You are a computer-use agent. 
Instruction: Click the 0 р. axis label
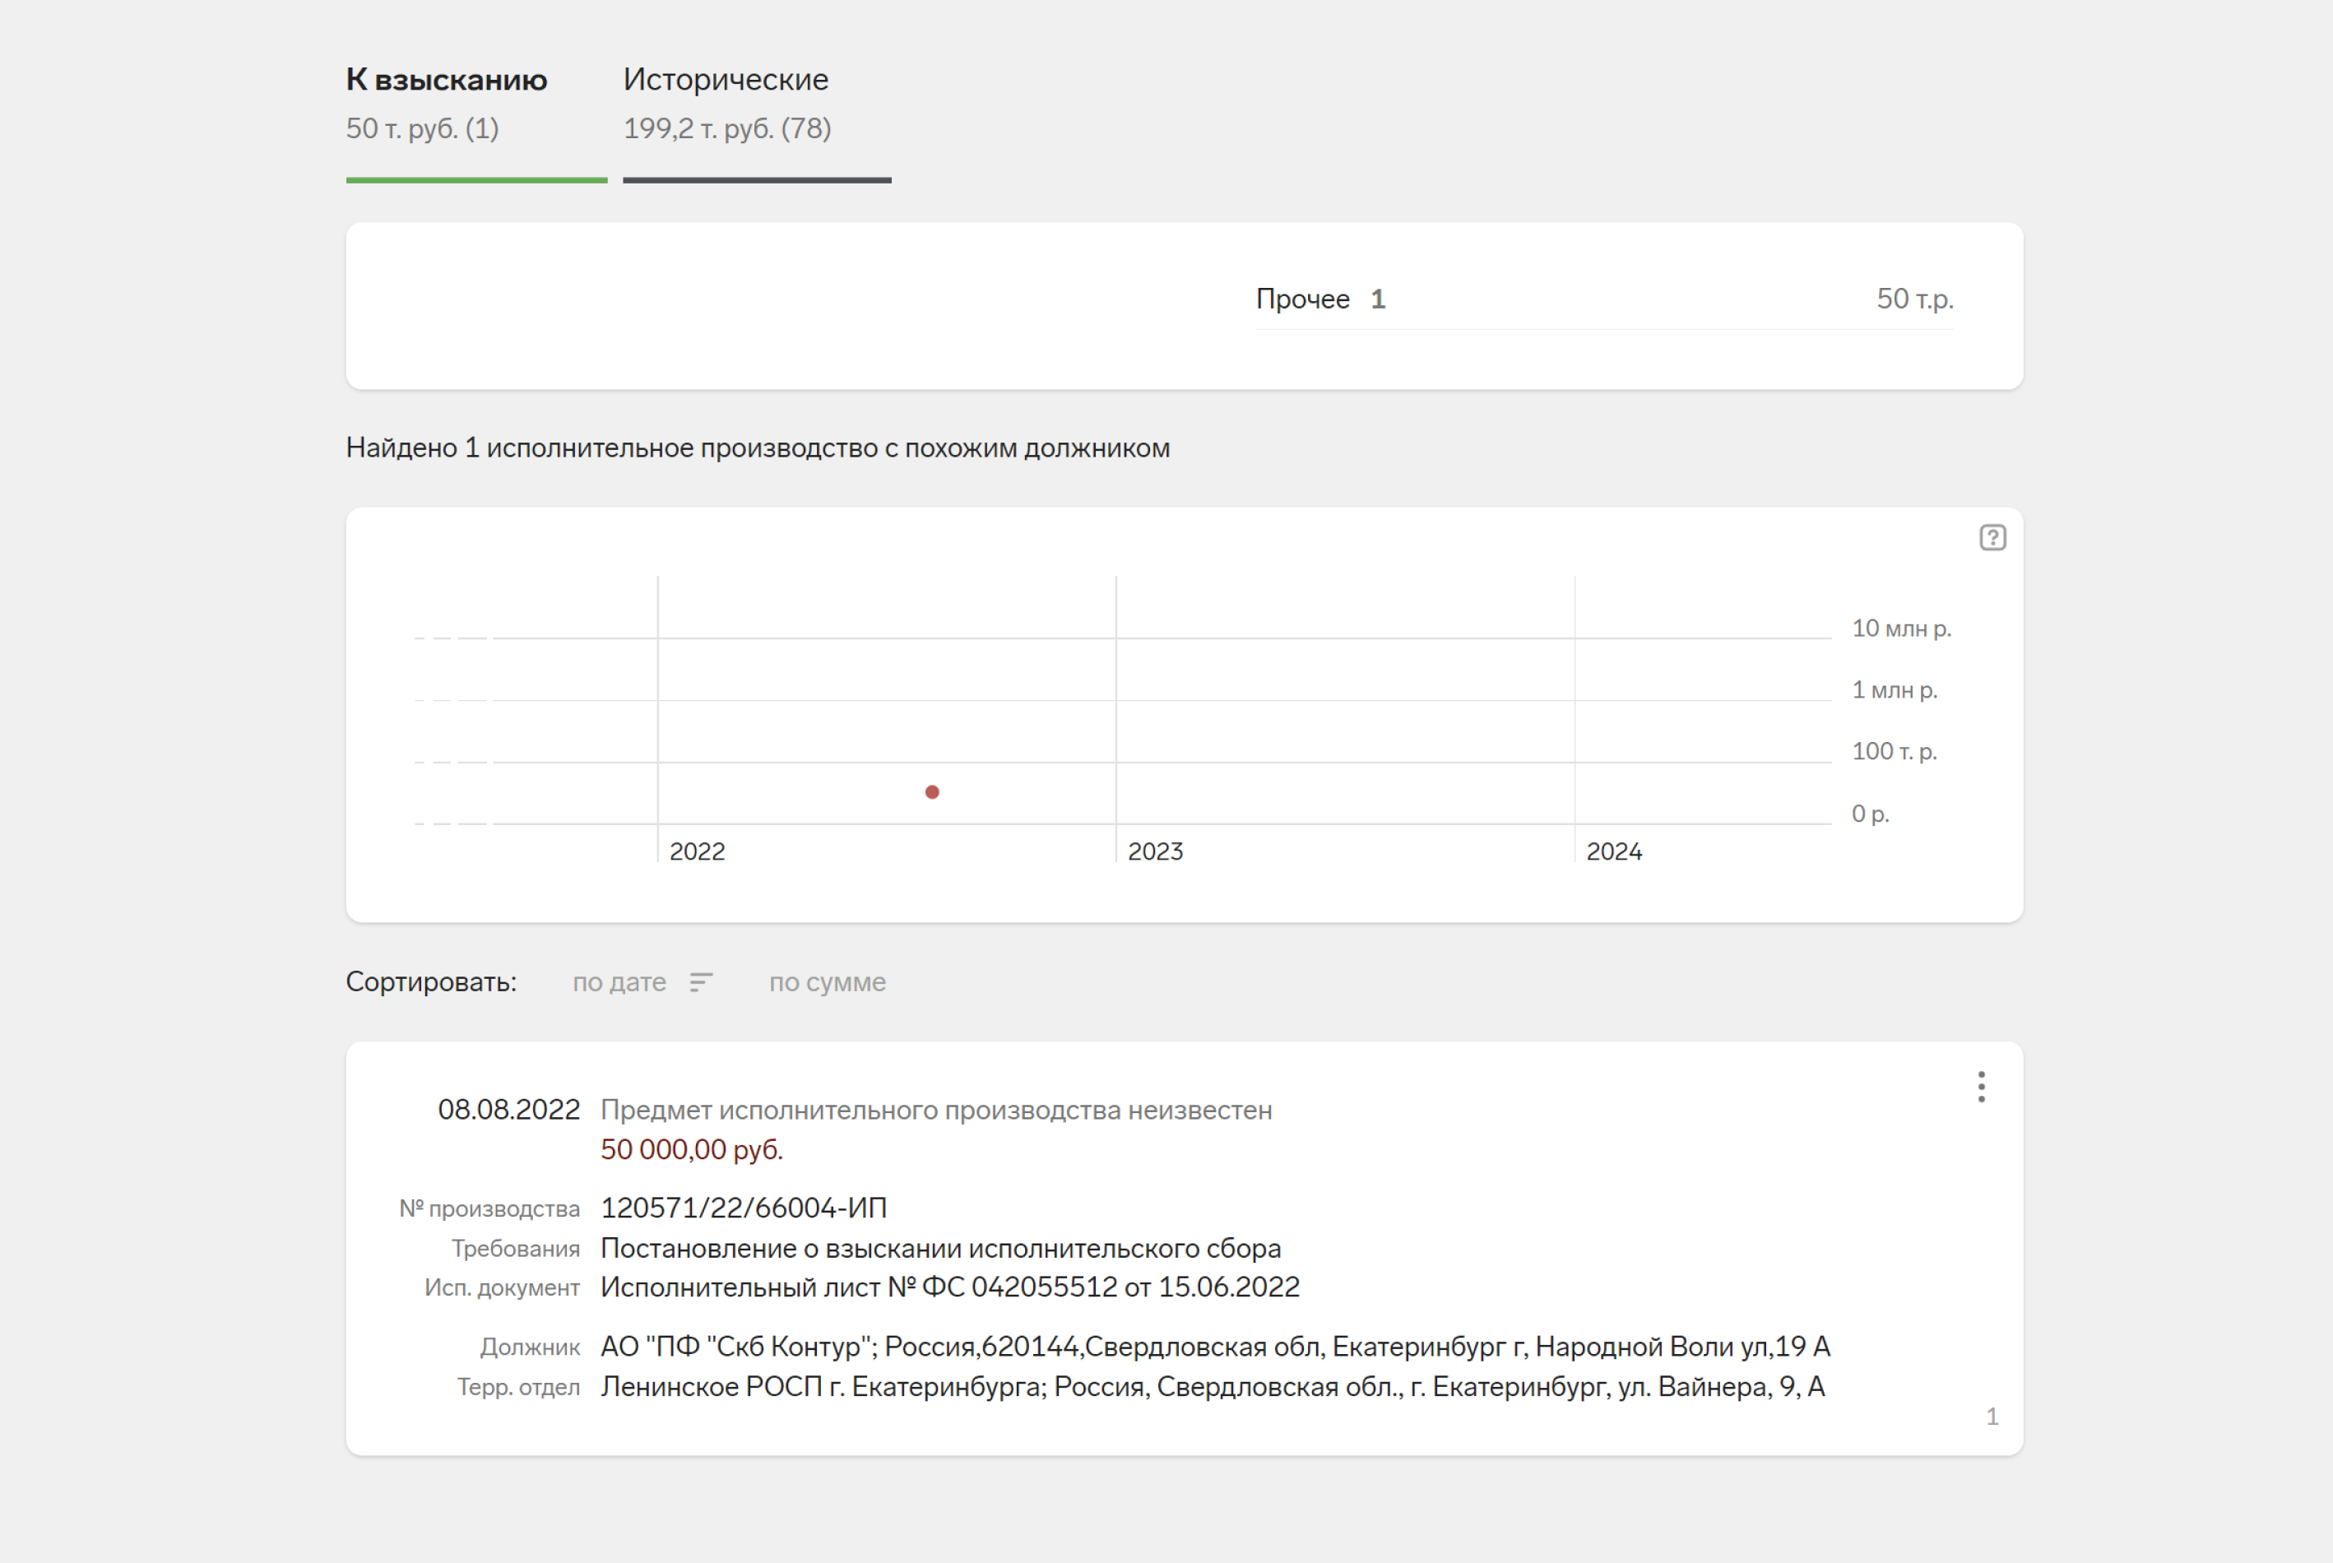coord(1871,814)
